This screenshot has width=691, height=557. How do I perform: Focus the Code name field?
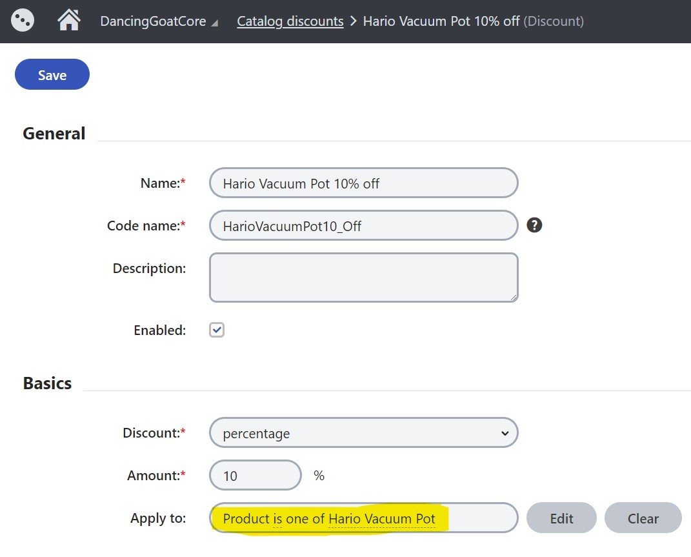click(x=364, y=226)
